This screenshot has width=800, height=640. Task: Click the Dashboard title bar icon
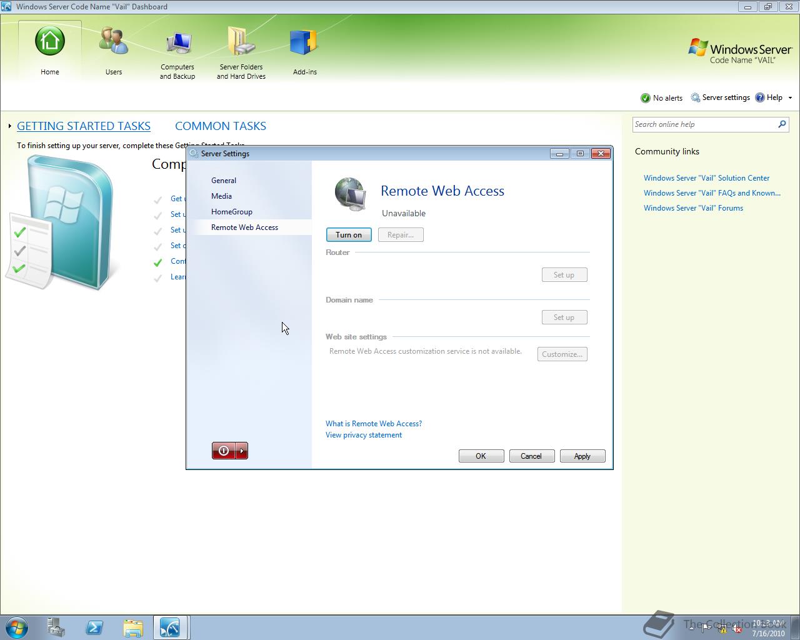tap(7, 7)
